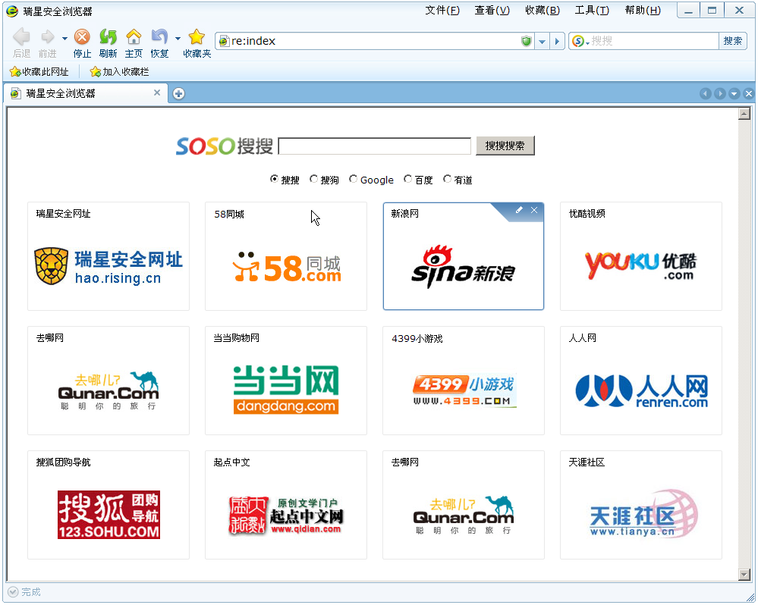Open the 收藏(B) menu
Screen dimensions: 758x605
543,11
